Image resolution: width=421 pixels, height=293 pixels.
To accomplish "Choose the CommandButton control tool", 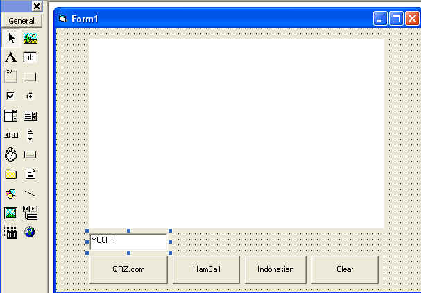I will [30, 76].
